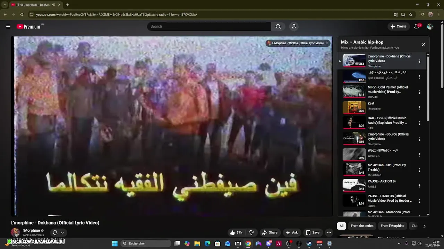The width and height of the screenshot is (444, 249).
Task: Expand the notification bell dropdown for l'Morphine
Action: coord(58,233)
